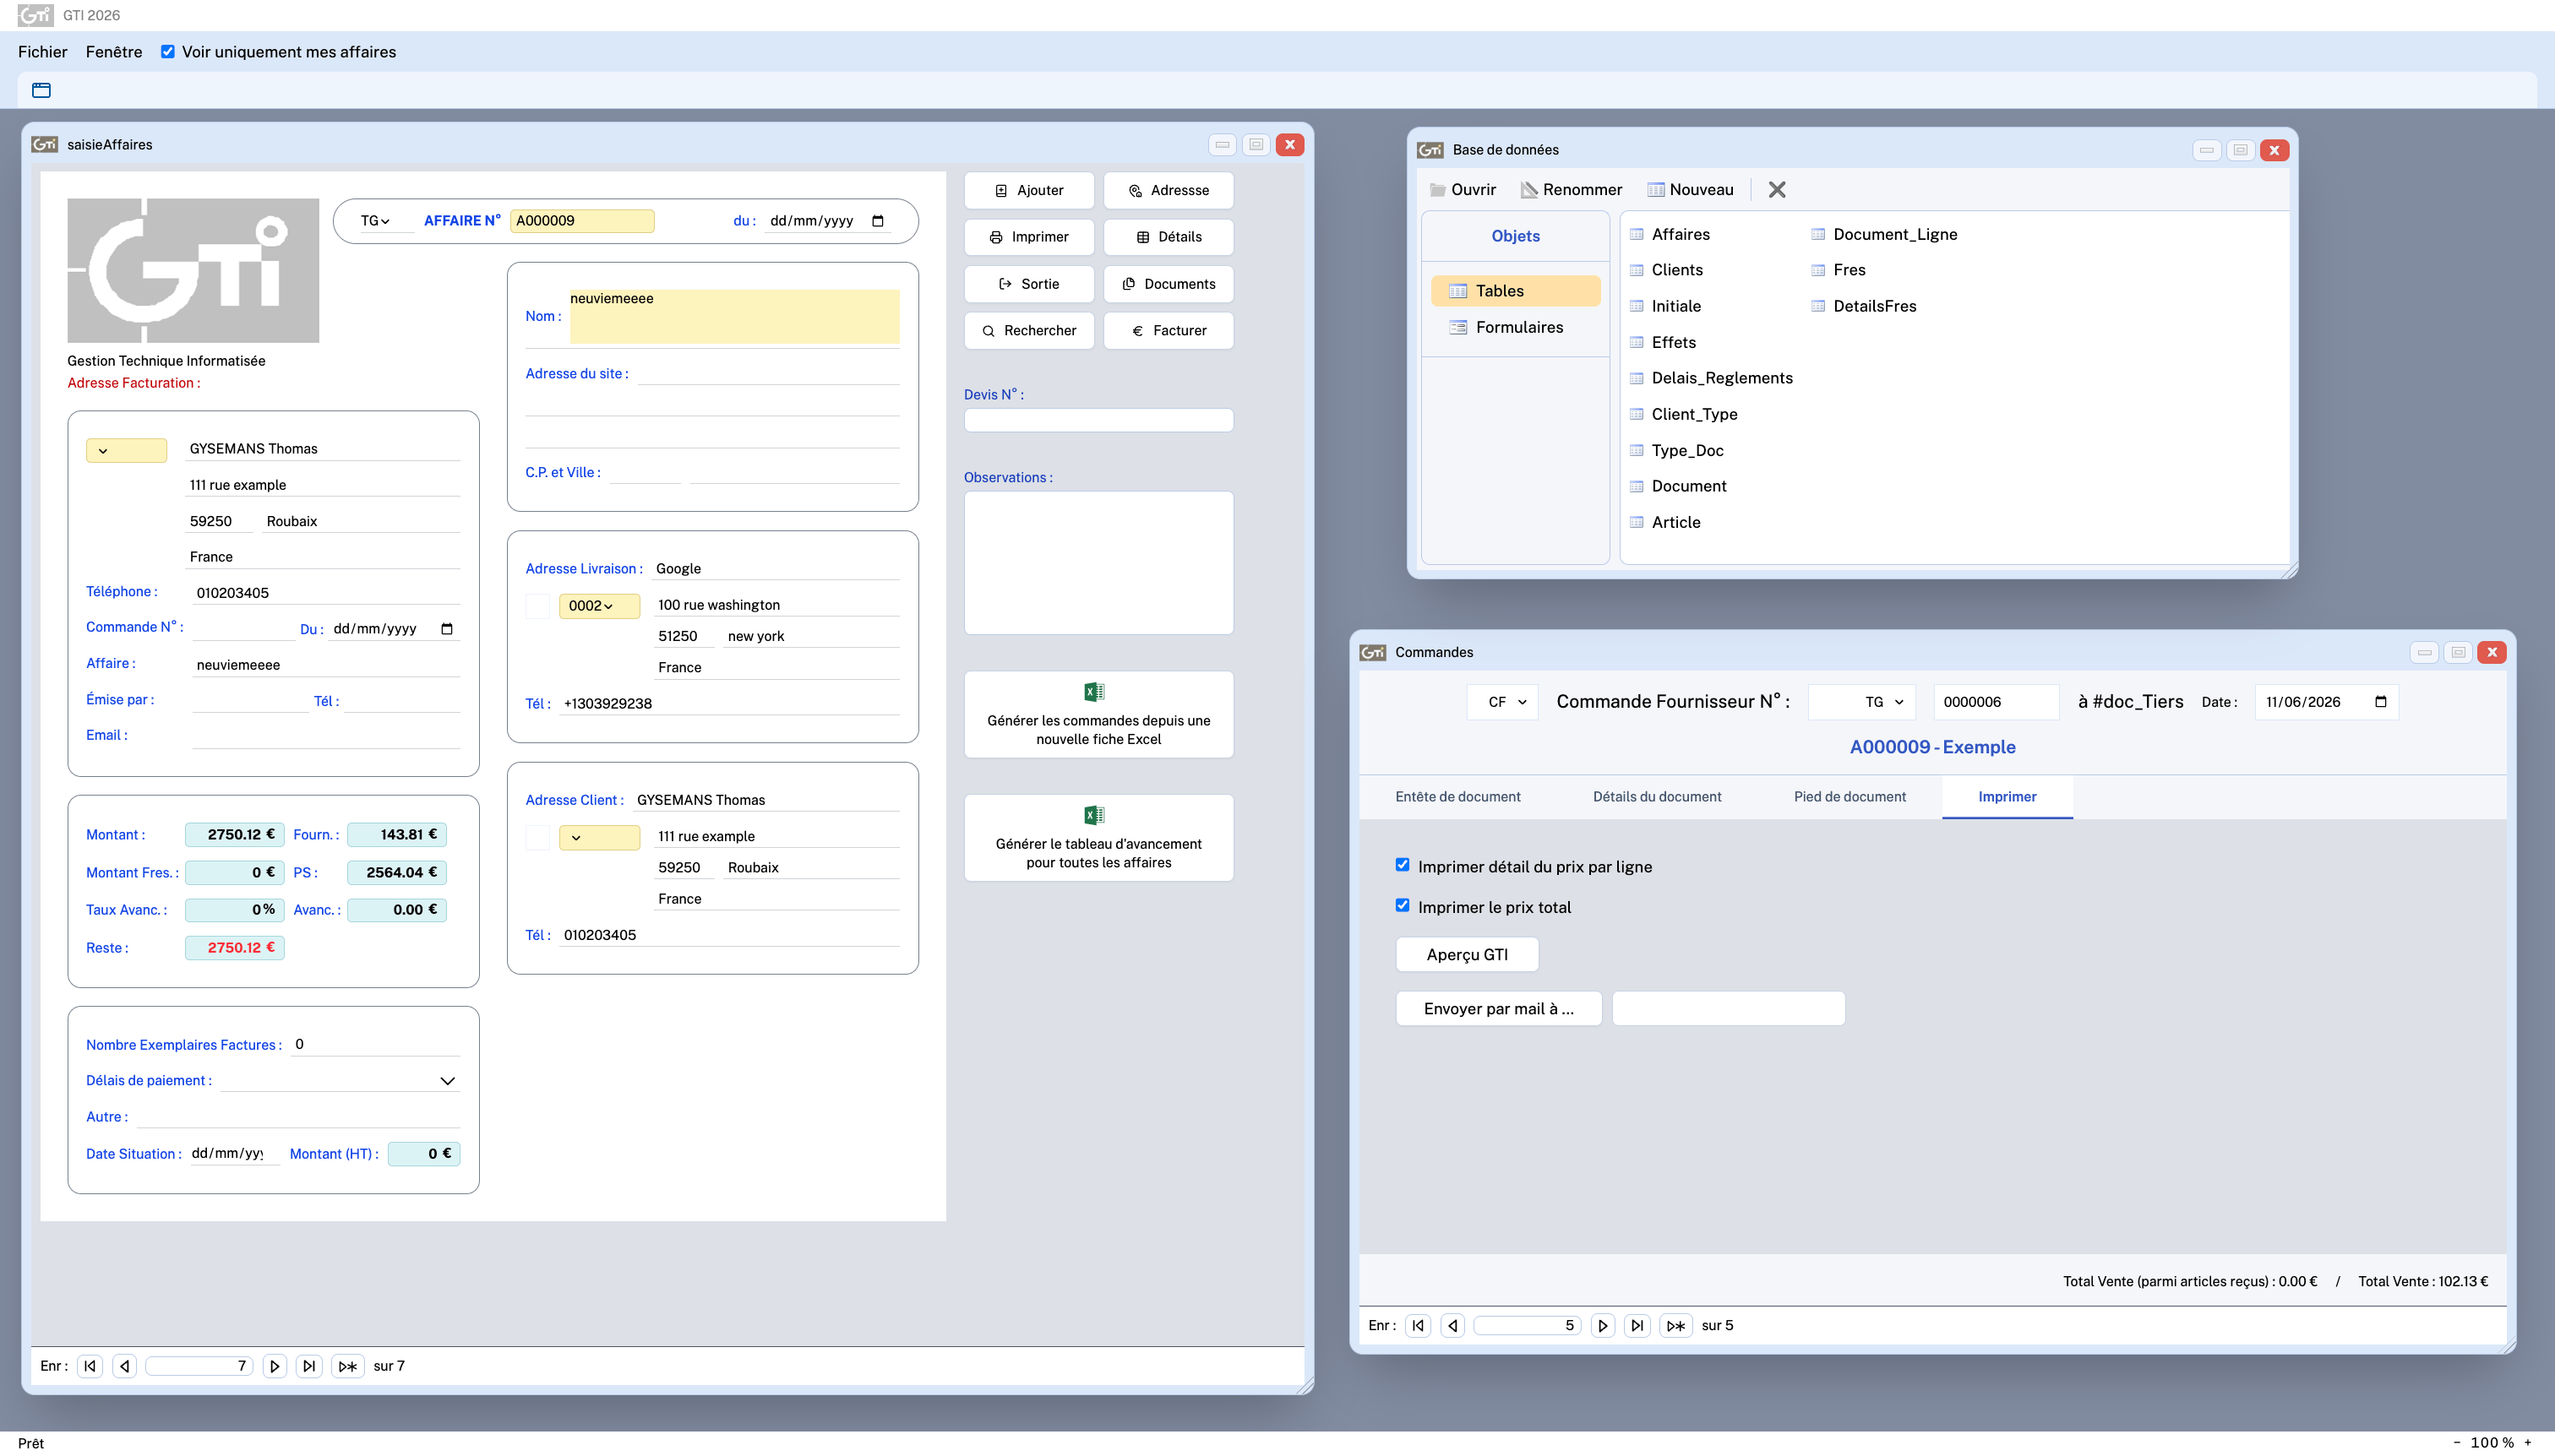Image resolution: width=2555 pixels, height=1456 pixels.
Task: Go to next record in saisieAffaires navigator
Action: click(x=274, y=1366)
